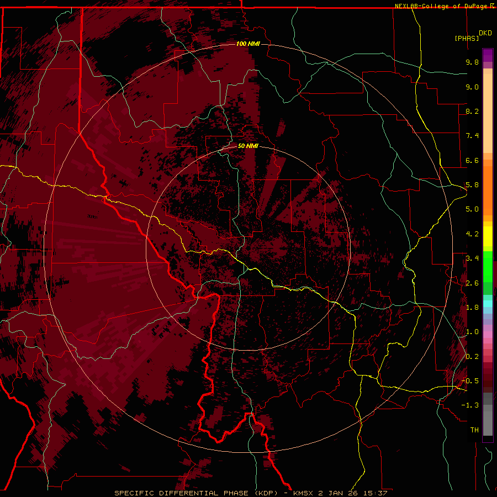Click the KMSX station identifier
Viewport: 497px width, 497px height.
(304, 493)
